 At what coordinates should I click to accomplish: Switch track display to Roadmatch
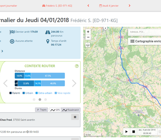[71, 110]
